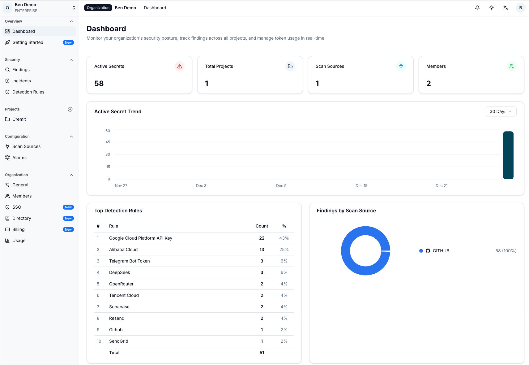Click the Telegram Bot Token row

[194, 261]
